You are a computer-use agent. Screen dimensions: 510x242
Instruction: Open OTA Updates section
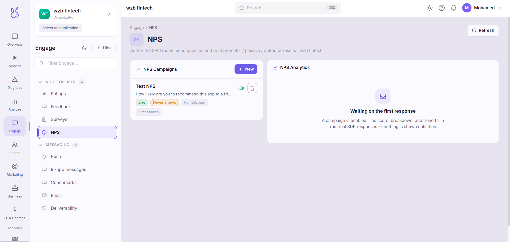(15, 214)
